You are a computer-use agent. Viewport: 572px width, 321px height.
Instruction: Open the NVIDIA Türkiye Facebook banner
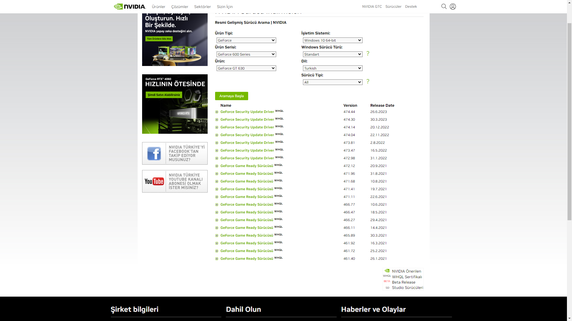(175, 153)
